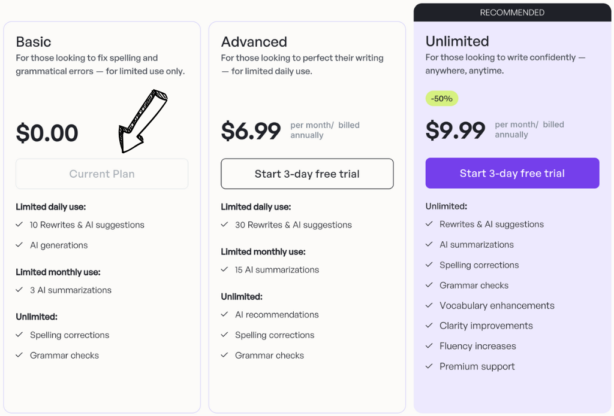Viewport: 614px width, 416px height.
Task: Click the checkmark next to Premium support
Action: [429, 366]
